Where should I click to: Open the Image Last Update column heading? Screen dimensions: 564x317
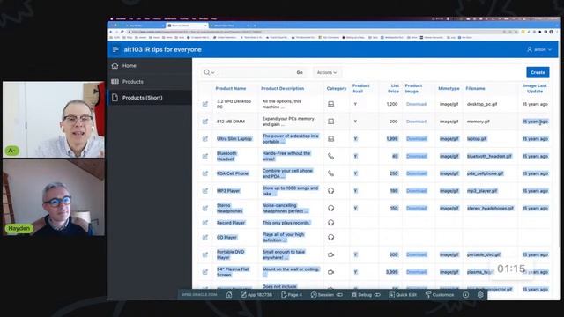click(535, 88)
